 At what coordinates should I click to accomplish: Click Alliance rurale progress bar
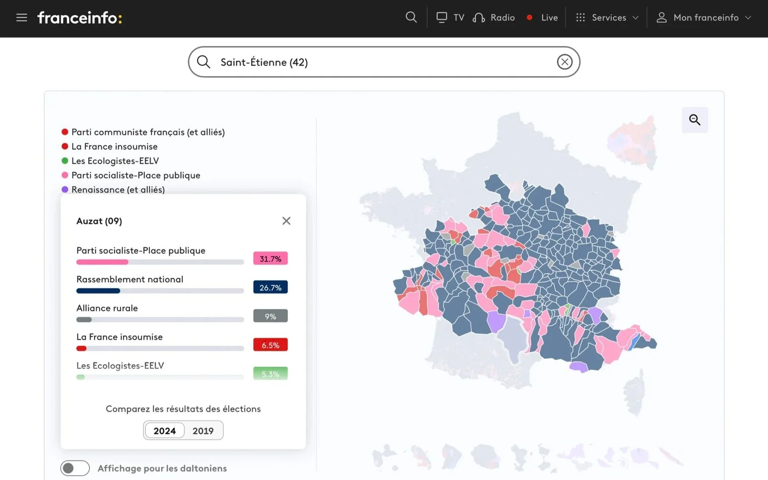pos(160,320)
